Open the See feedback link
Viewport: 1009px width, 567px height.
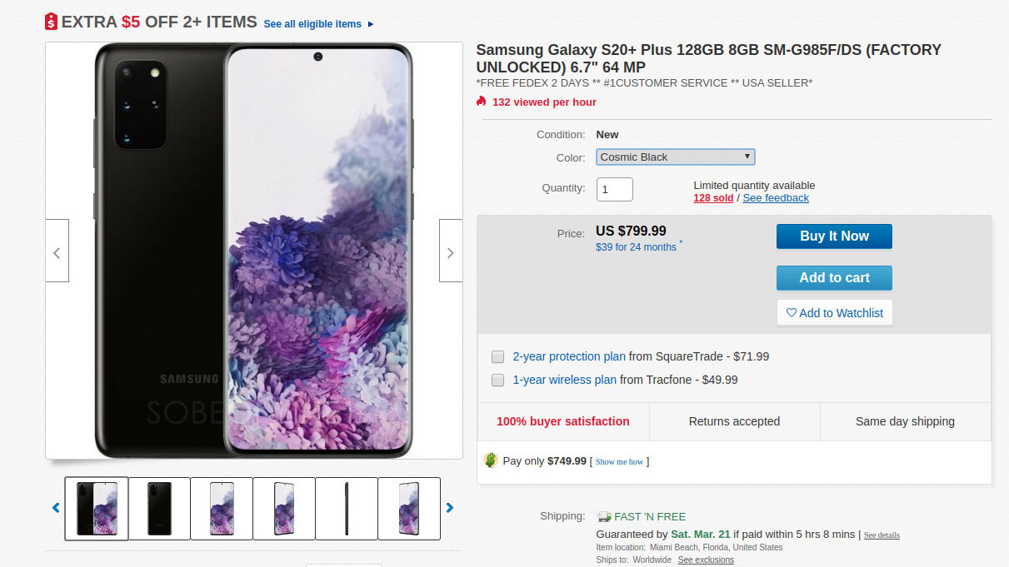[x=776, y=198]
